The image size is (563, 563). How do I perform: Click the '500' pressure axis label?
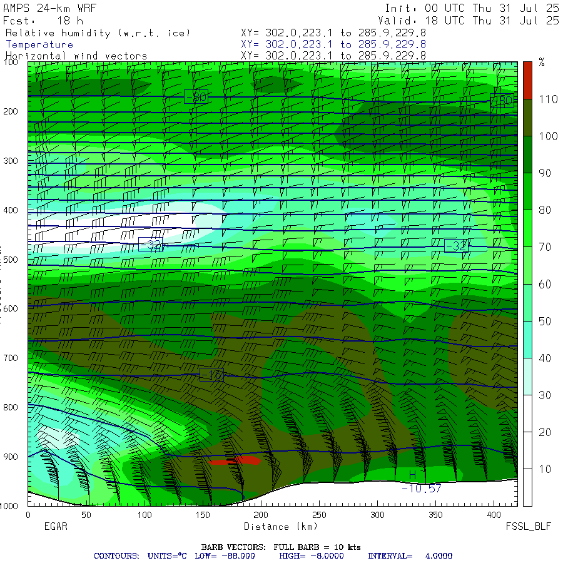pyautogui.click(x=11, y=260)
